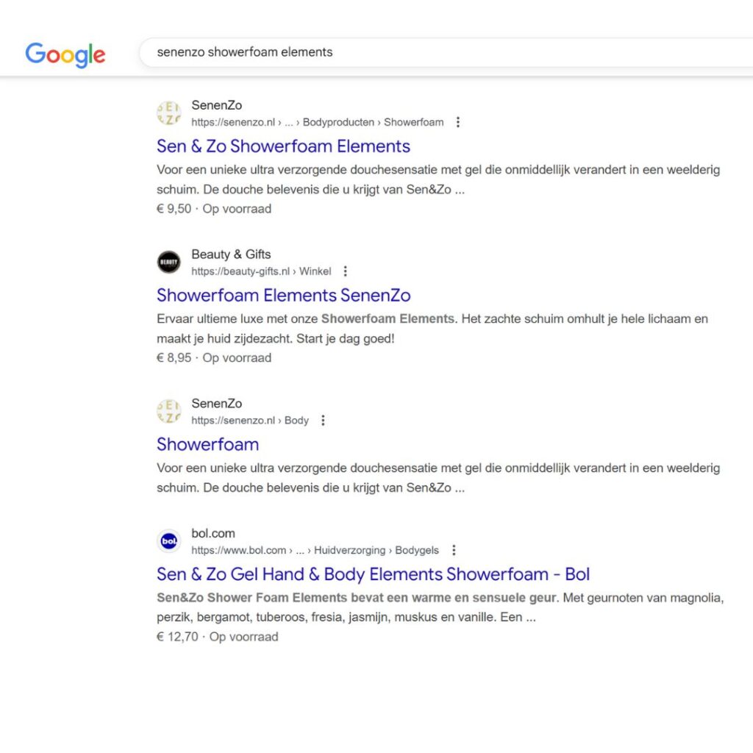Screen dimensions: 753x753
Task: Click the bol.com site name label
Action: point(213,533)
